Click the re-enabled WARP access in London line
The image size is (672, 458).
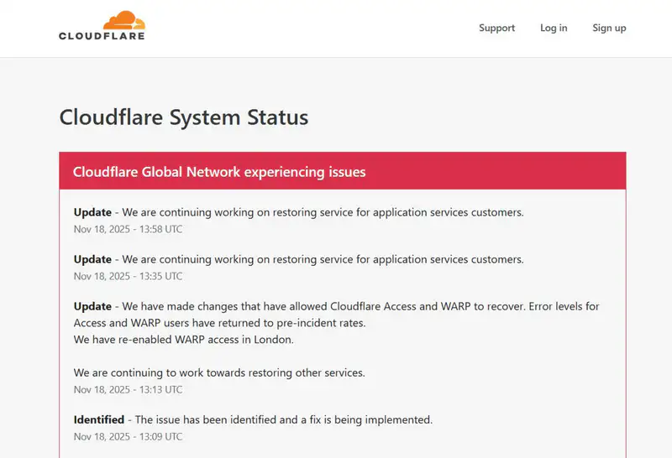(181, 340)
